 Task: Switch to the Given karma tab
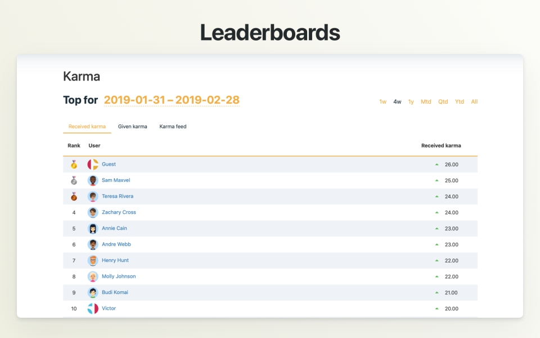pos(132,127)
